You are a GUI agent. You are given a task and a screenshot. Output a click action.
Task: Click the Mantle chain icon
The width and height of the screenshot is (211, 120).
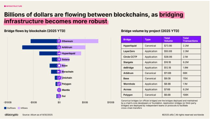[x=59, y=90]
